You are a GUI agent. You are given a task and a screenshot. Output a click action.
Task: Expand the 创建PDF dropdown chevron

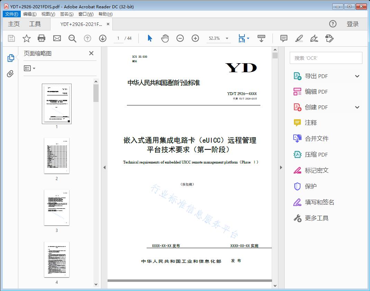[x=357, y=107]
